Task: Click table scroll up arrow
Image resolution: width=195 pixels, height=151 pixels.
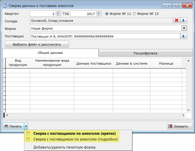Action: (x=188, y=61)
